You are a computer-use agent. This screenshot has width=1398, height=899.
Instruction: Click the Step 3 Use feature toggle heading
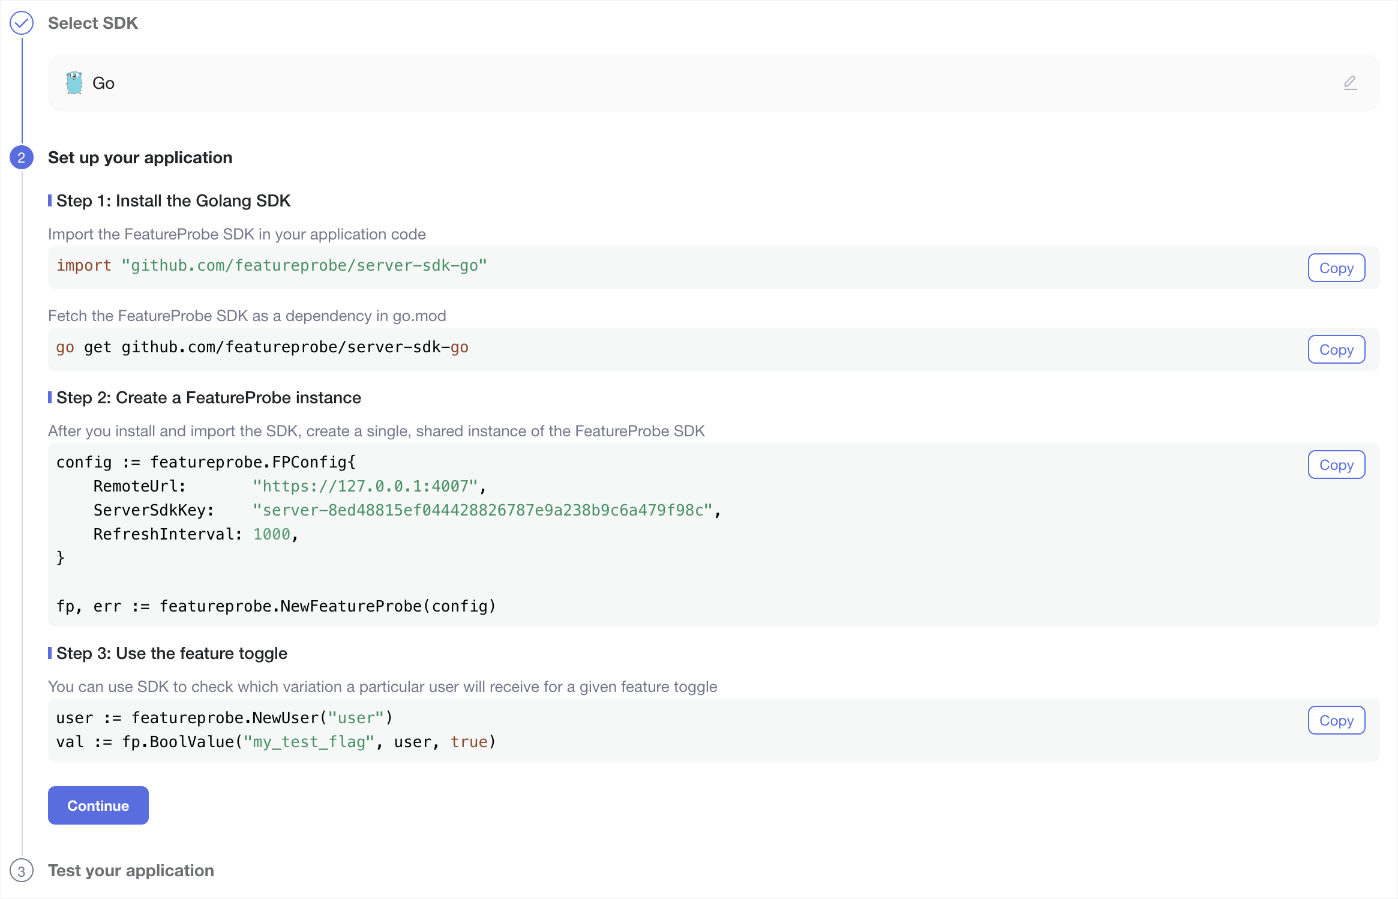(172, 654)
